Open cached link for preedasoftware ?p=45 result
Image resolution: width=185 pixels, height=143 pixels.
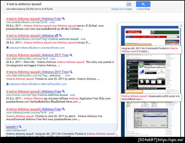[x=52, y=22]
